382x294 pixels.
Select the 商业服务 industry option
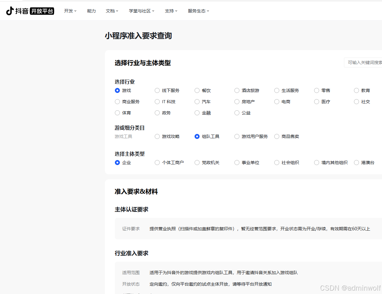(x=117, y=102)
